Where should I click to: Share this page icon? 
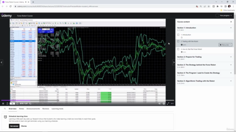tap(205, 7)
